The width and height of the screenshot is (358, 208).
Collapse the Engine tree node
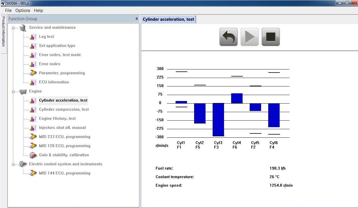[x=13, y=92]
